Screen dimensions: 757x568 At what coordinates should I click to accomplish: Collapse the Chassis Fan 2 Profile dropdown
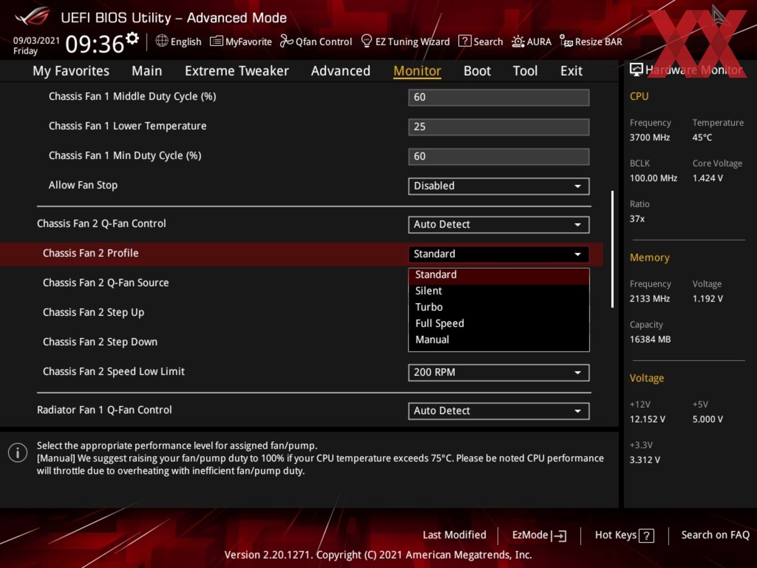pyautogui.click(x=499, y=254)
